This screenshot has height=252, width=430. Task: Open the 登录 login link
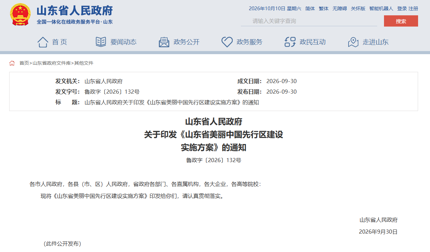pyautogui.click(x=402, y=9)
